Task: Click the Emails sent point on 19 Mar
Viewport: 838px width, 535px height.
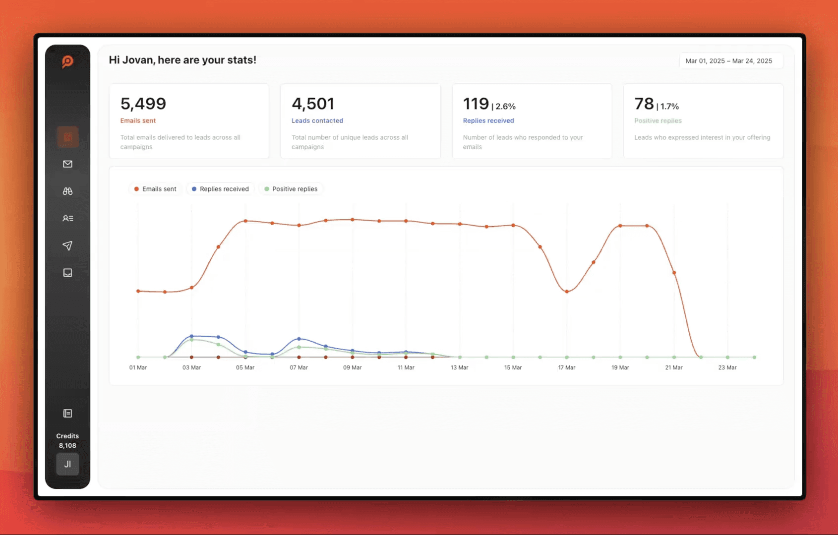Action: point(620,226)
